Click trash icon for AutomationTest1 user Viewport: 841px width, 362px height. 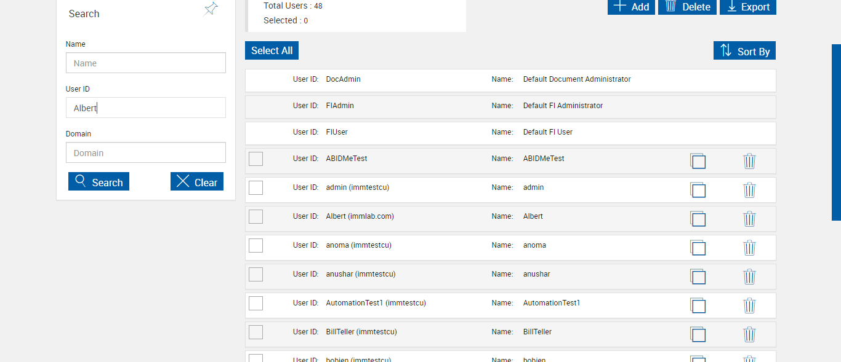click(749, 305)
